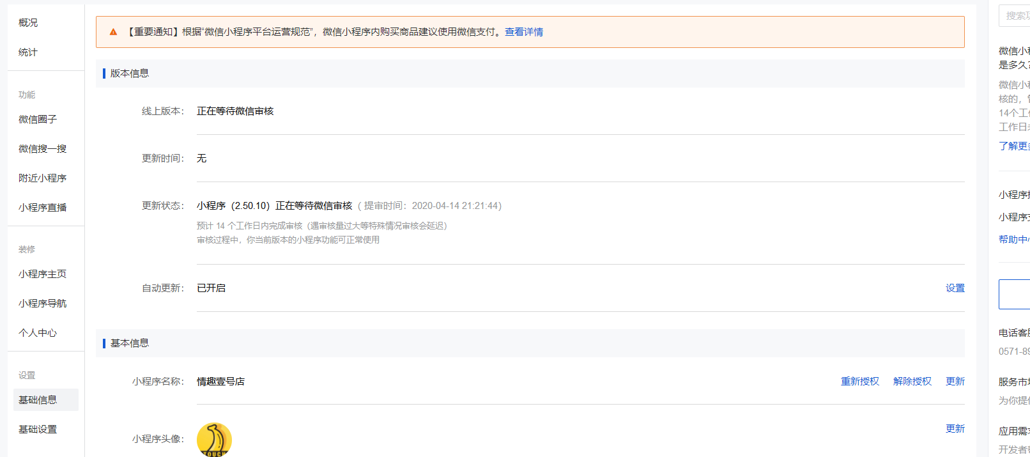The image size is (1030, 457).
Task: Click 重新授权 link
Action: [x=860, y=382]
